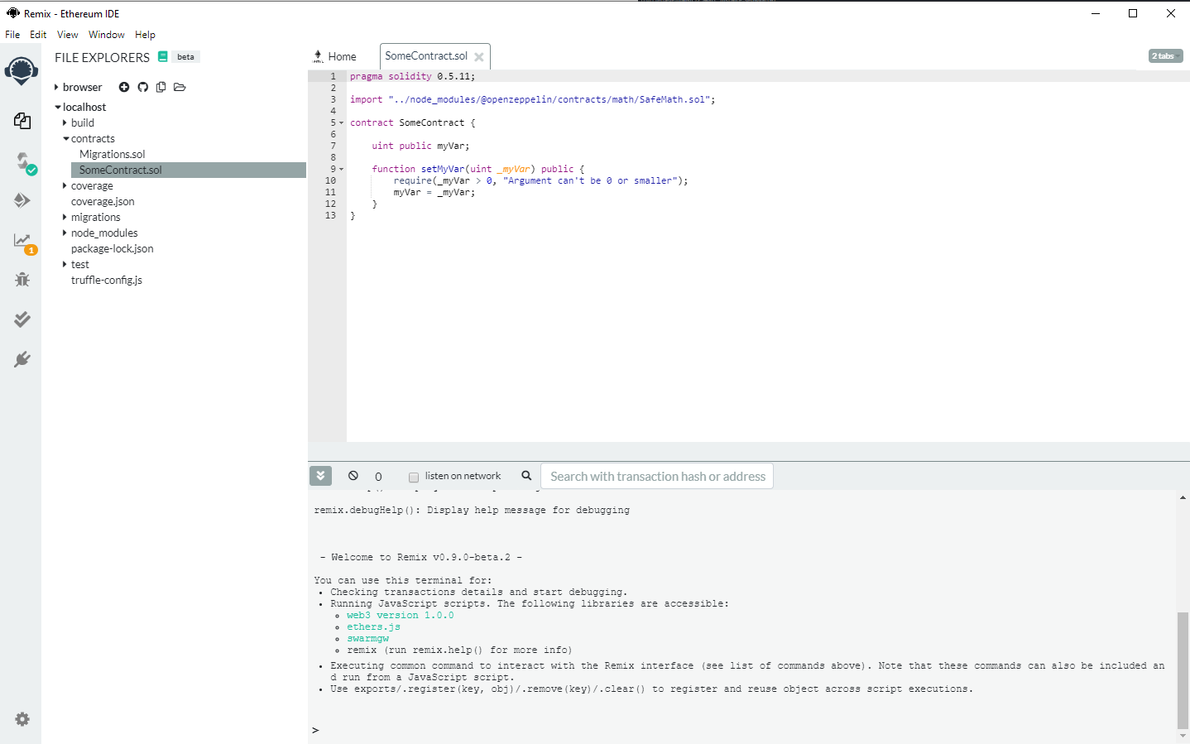Click the transaction search magnifier icon
This screenshot has width=1190, height=744.
[x=526, y=476]
